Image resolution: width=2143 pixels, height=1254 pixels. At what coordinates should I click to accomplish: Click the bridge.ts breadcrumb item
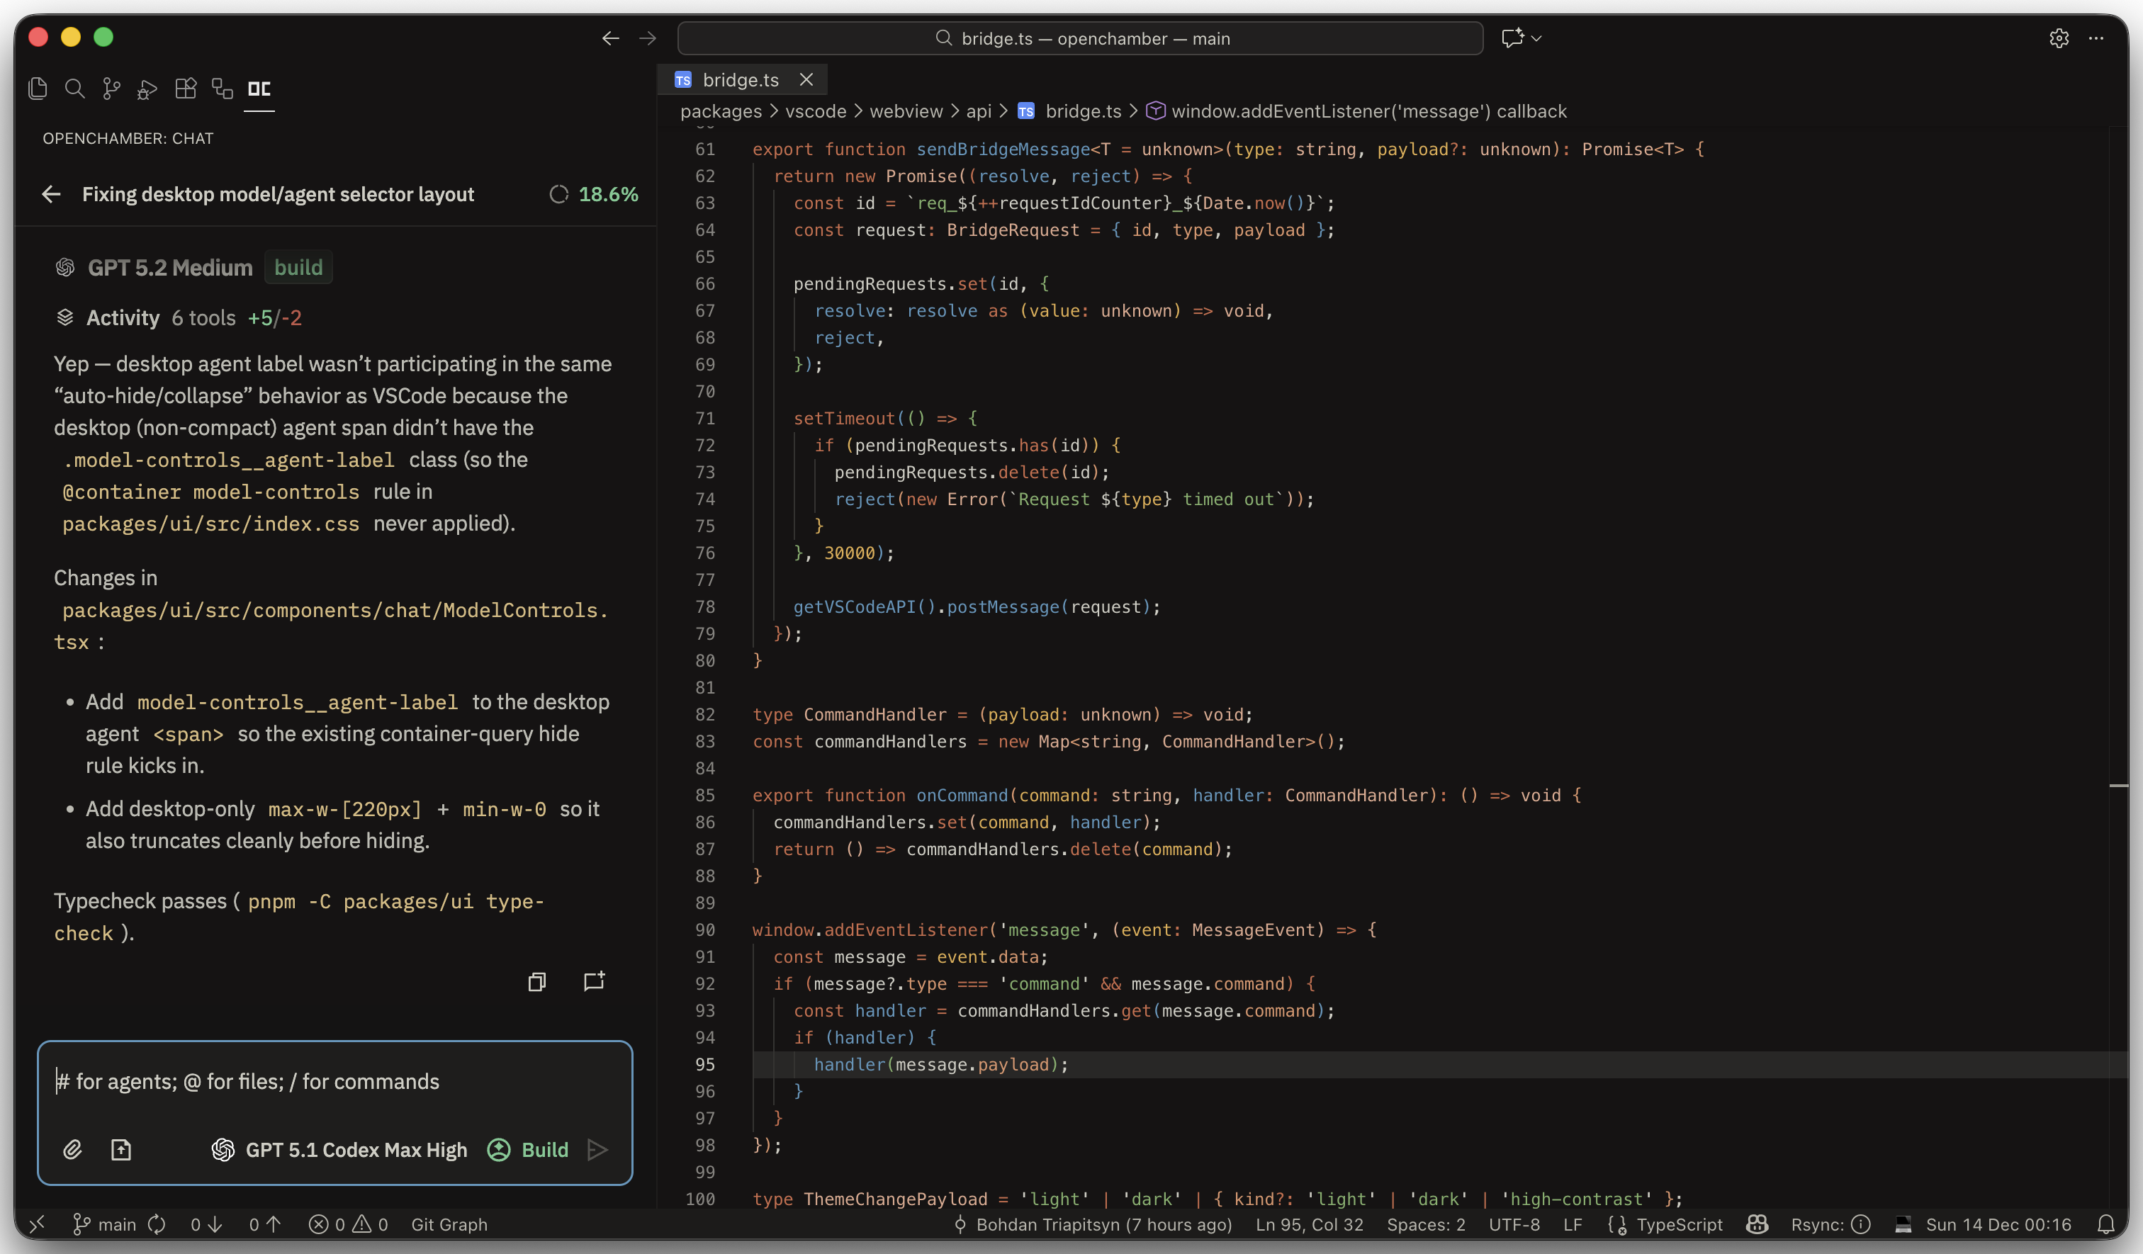pos(1071,111)
